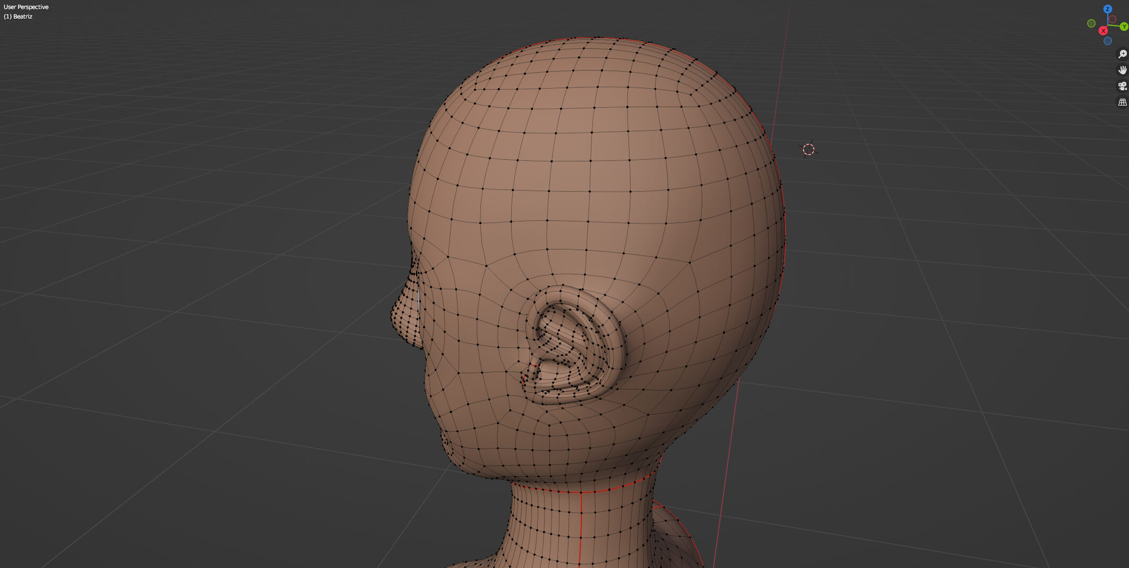This screenshot has width=1129, height=568.
Task: Click the pan view hand icon
Action: click(x=1122, y=70)
